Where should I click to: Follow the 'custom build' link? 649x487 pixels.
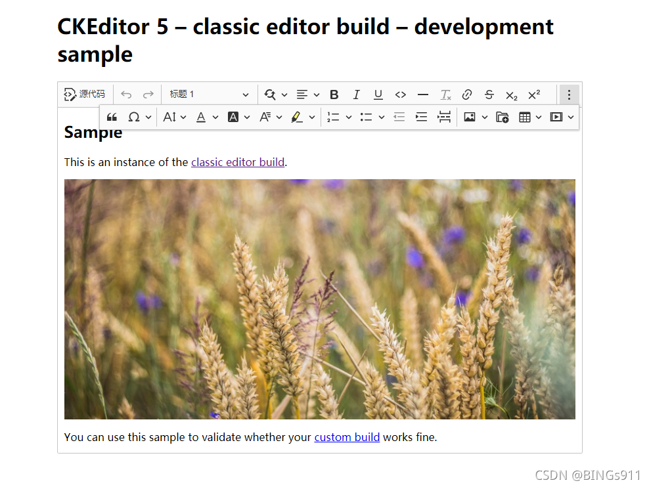tap(347, 437)
